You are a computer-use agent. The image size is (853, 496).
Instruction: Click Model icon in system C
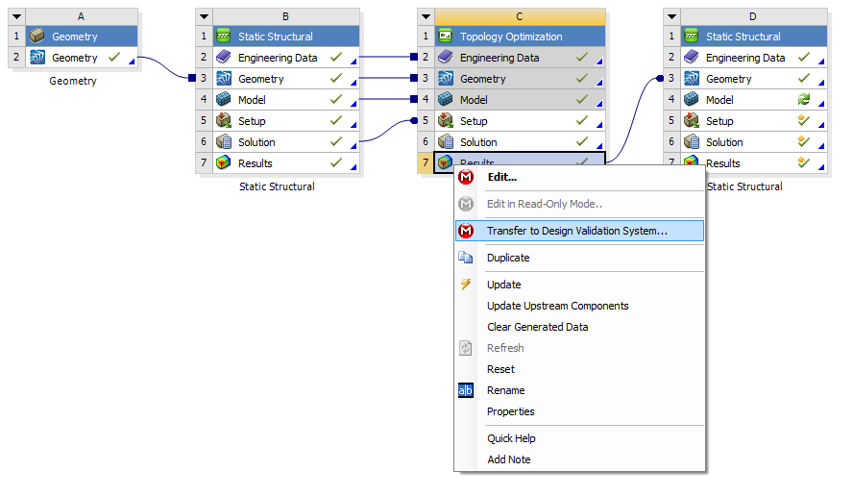446,100
